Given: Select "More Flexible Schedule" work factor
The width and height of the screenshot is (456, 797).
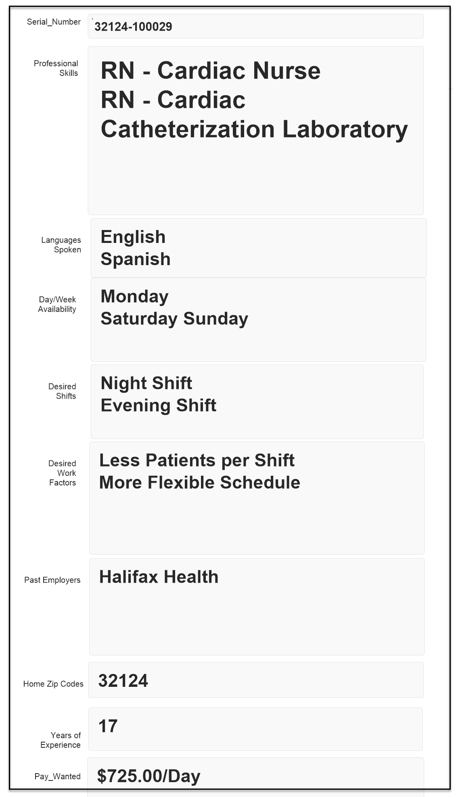Looking at the screenshot, I should [199, 482].
